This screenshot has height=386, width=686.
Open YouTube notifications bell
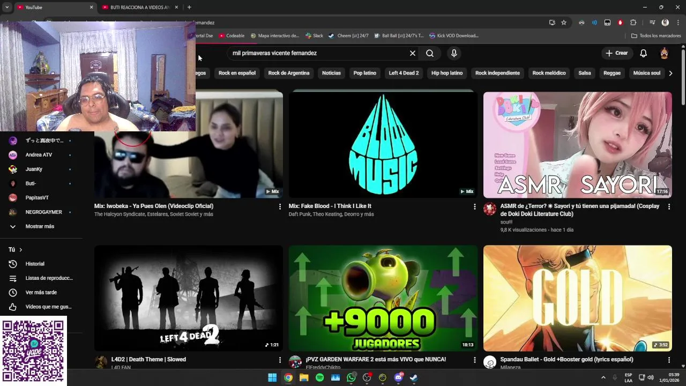644,53
